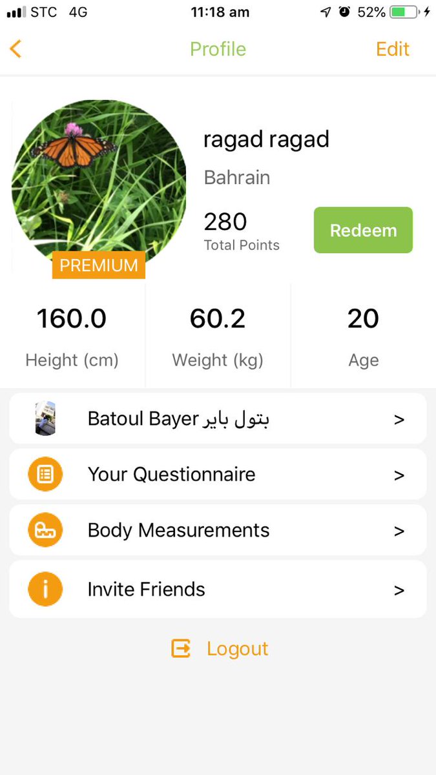Open the Your Questionnaire menu row

pyautogui.click(x=218, y=475)
